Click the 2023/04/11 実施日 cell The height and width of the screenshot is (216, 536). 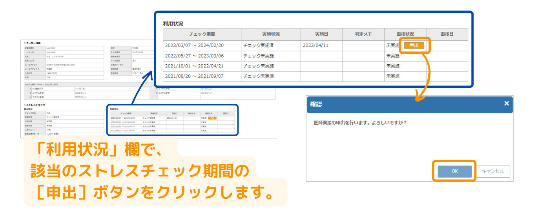(315, 45)
